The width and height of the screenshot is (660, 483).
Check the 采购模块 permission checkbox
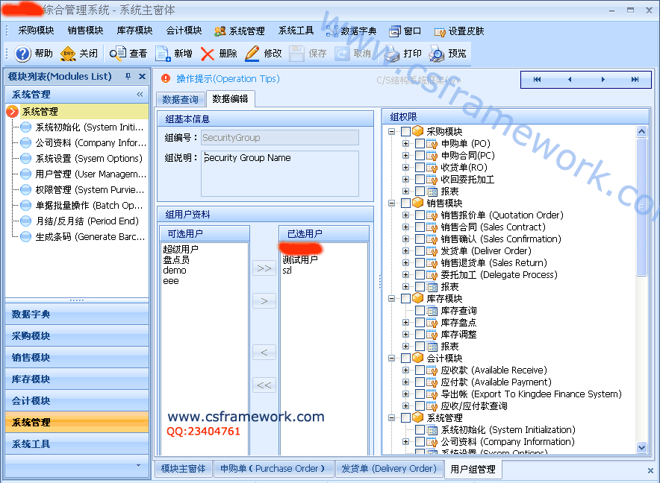tap(405, 132)
